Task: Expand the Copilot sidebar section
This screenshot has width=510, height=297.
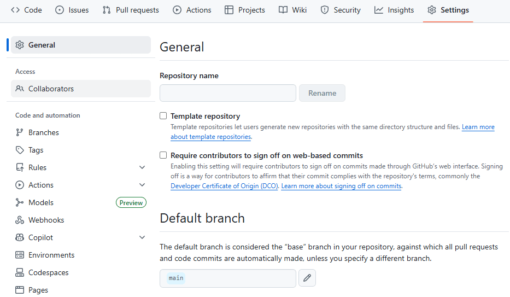Action: [142, 237]
